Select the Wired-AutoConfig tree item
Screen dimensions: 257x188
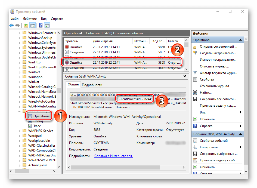coord(41,101)
